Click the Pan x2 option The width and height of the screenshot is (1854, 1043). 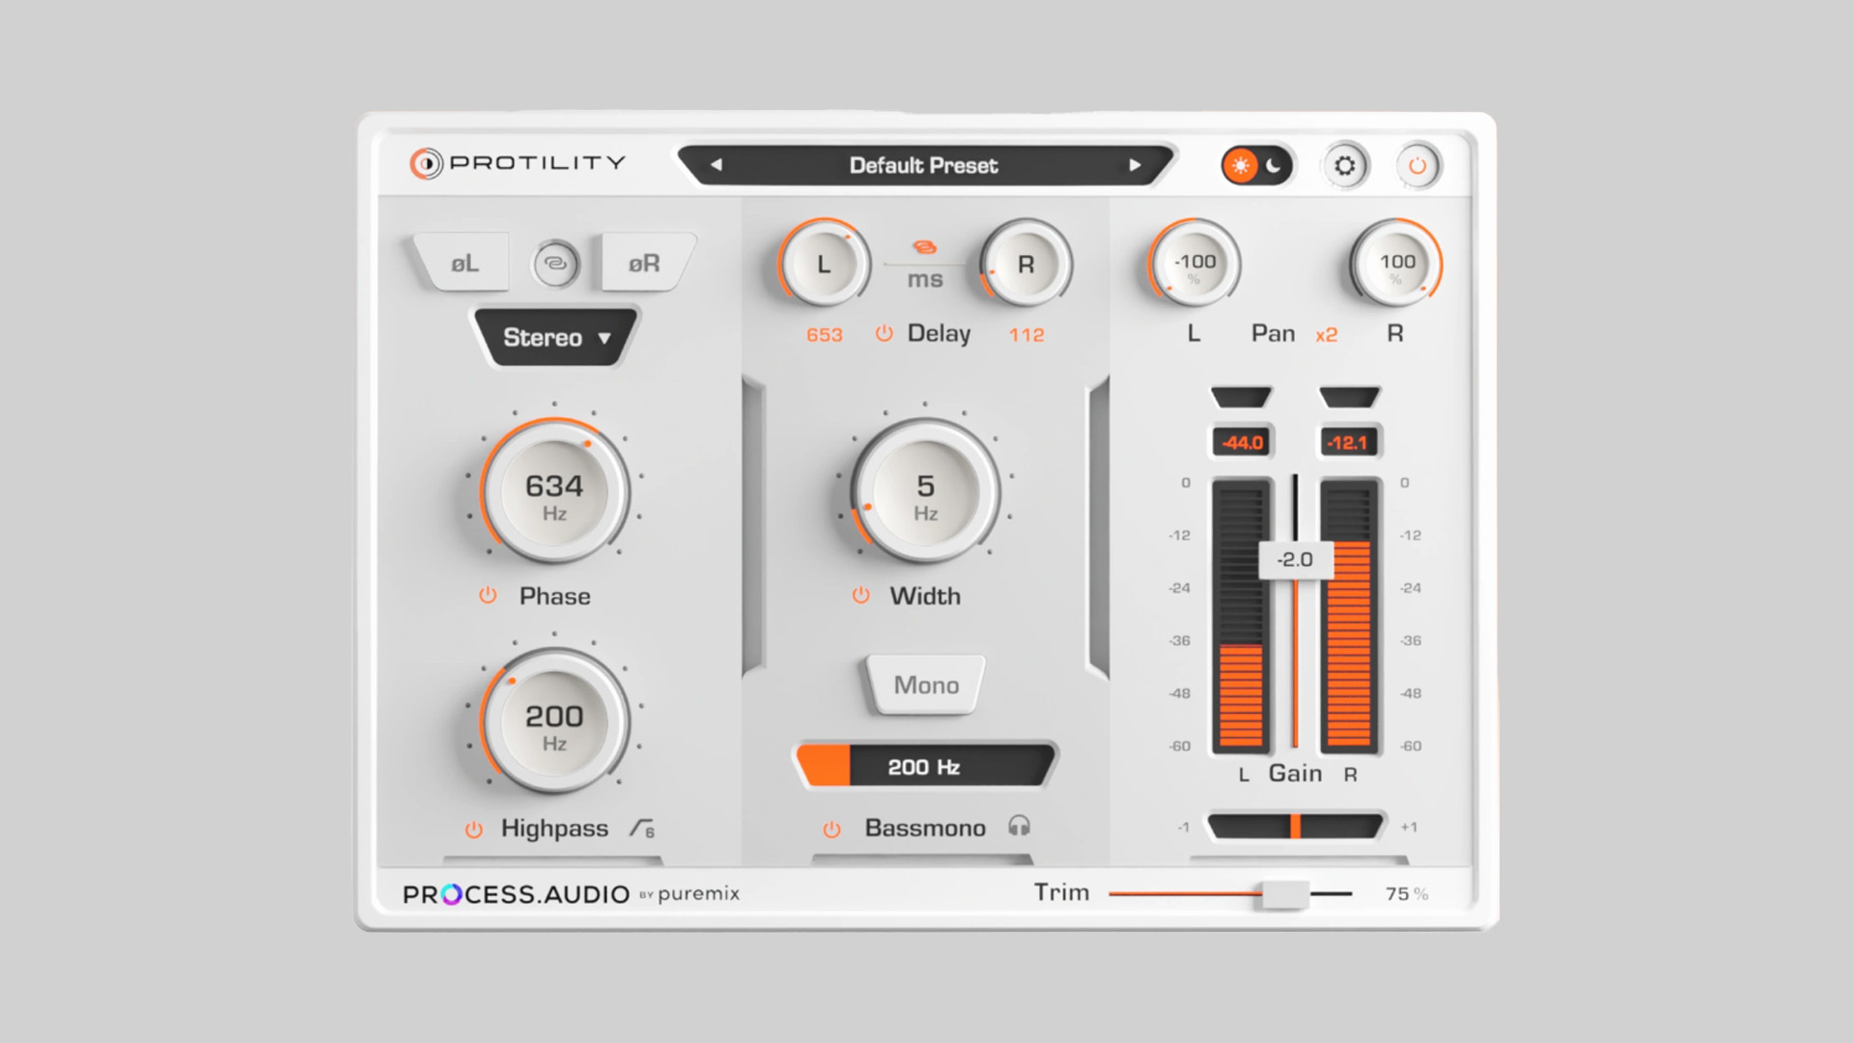pyautogui.click(x=1326, y=335)
